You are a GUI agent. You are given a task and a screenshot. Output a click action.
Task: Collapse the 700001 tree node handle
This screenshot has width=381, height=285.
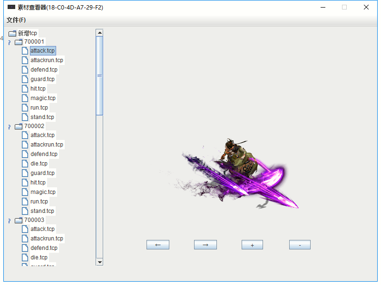click(9, 42)
